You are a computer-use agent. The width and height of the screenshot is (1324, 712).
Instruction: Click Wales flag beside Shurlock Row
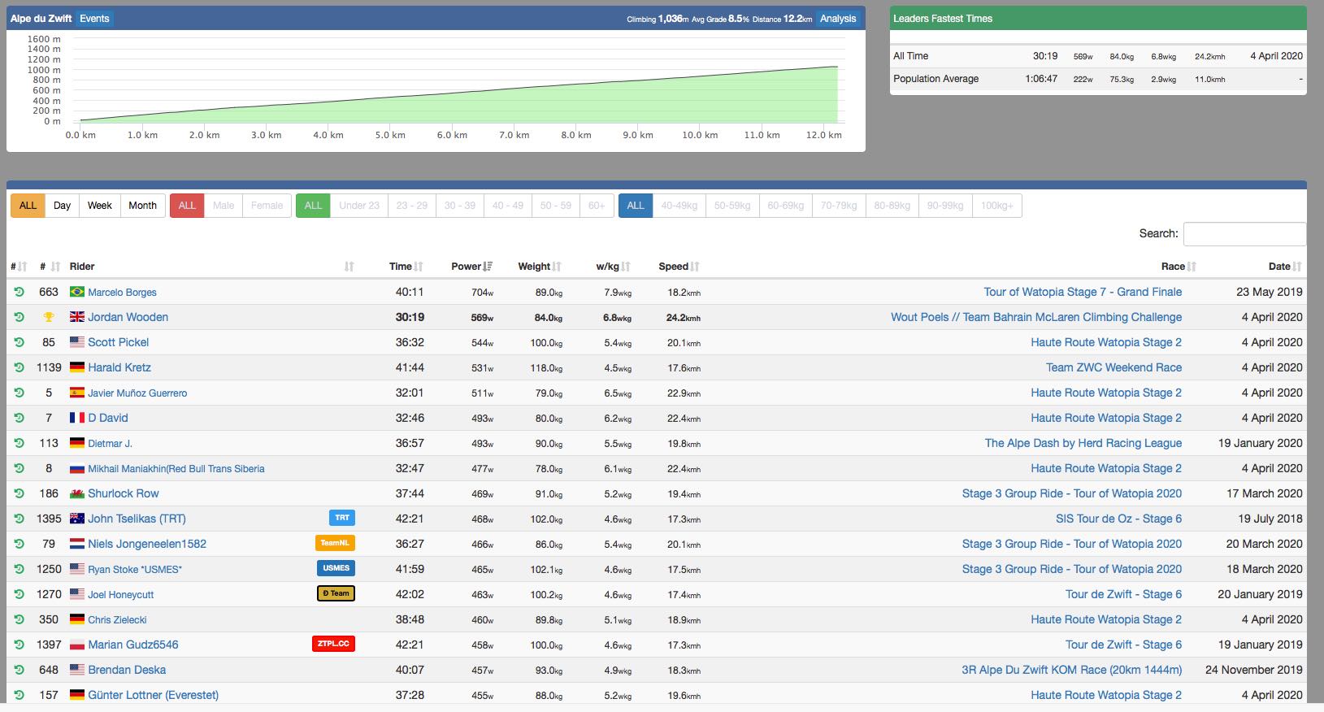[x=77, y=493]
